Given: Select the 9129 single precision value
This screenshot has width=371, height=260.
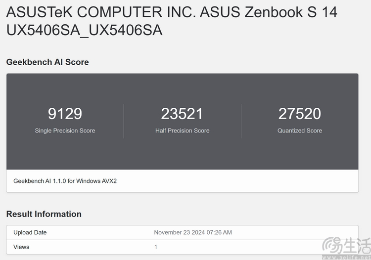Looking at the screenshot, I should [x=65, y=114].
